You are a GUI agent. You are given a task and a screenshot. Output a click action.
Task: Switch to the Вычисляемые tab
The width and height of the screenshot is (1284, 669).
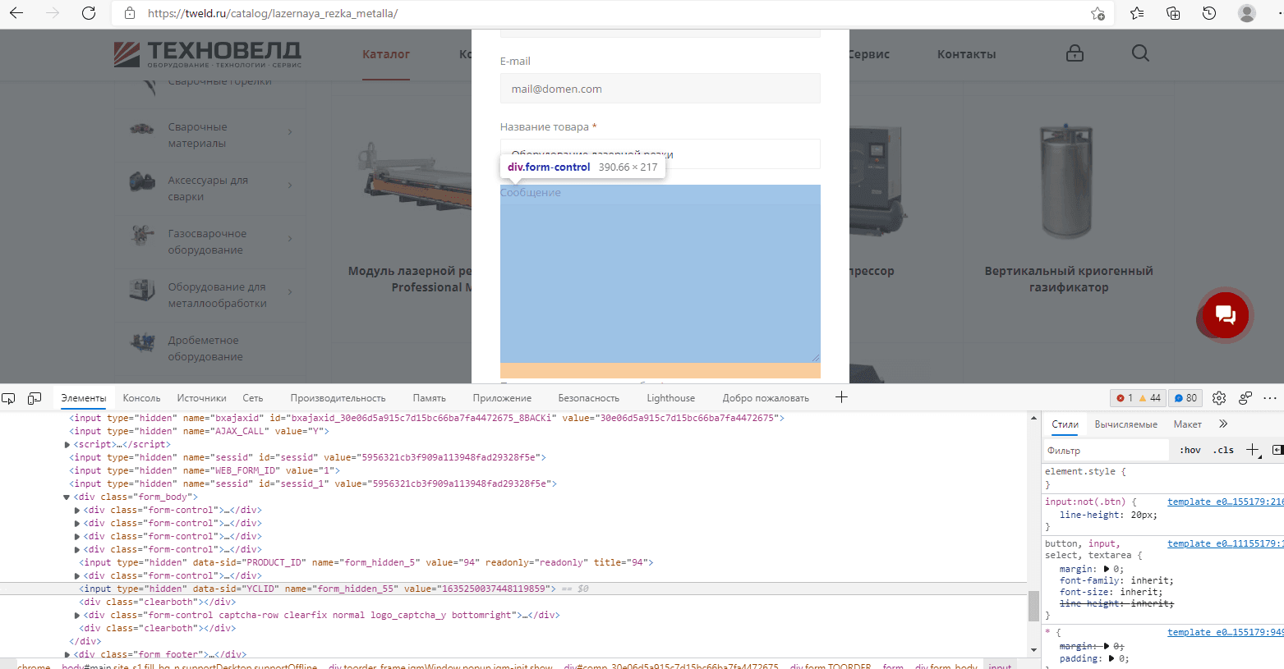1126,424
